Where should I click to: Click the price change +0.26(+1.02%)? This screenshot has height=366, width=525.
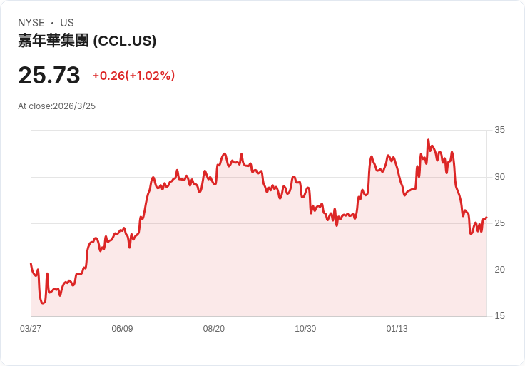click(x=133, y=76)
